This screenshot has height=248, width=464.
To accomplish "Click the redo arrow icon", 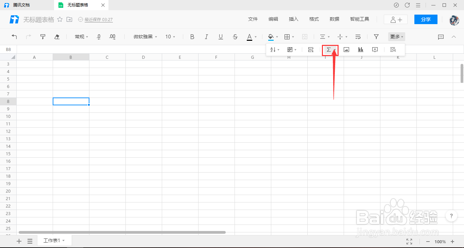I will (29, 37).
